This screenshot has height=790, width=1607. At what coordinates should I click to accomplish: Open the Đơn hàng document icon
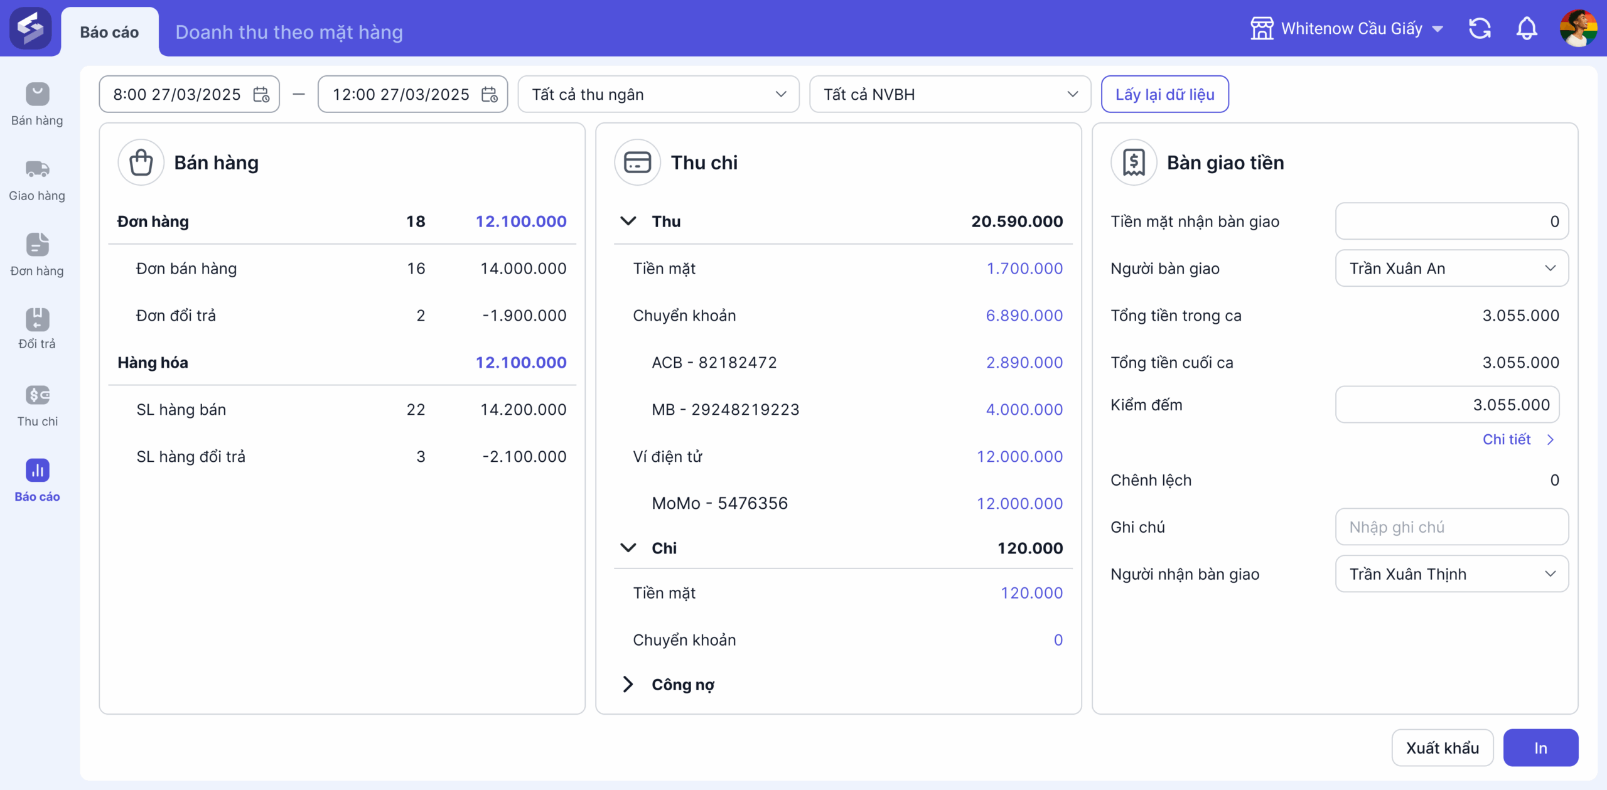pyautogui.click(x=37, y=245)
